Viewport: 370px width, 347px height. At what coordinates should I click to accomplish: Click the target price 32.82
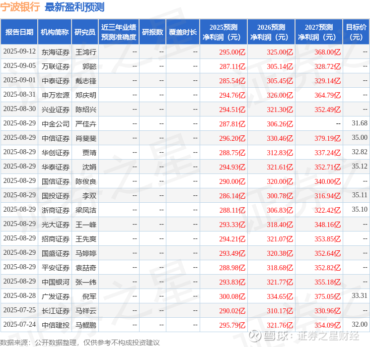(360, 152)
